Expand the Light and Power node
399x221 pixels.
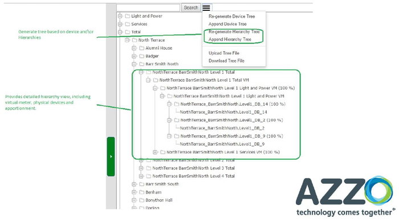click(x=120, y=16)
